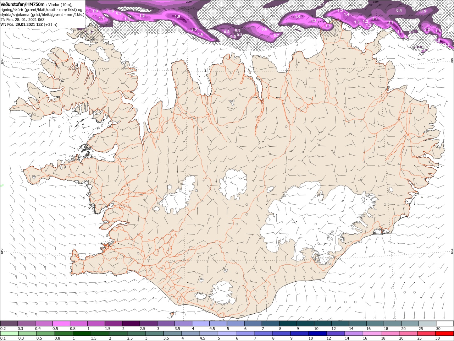Click the 2.7 precipitation value in northeast

coord(427,30)
